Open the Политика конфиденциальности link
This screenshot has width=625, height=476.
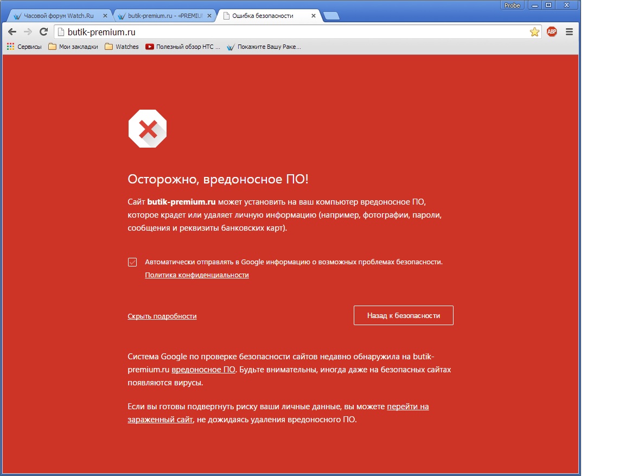pyautogui.click(x=196, y=275)
